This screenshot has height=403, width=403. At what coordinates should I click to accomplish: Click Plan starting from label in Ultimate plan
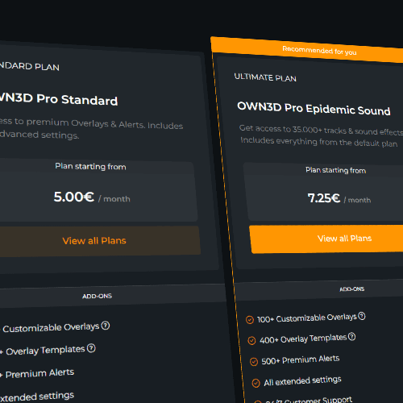pyautogui.click(x=335, y=170)
